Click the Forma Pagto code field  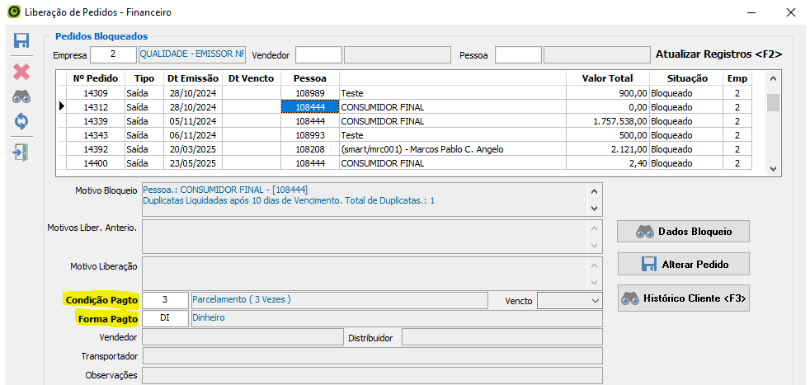point(165,318)
